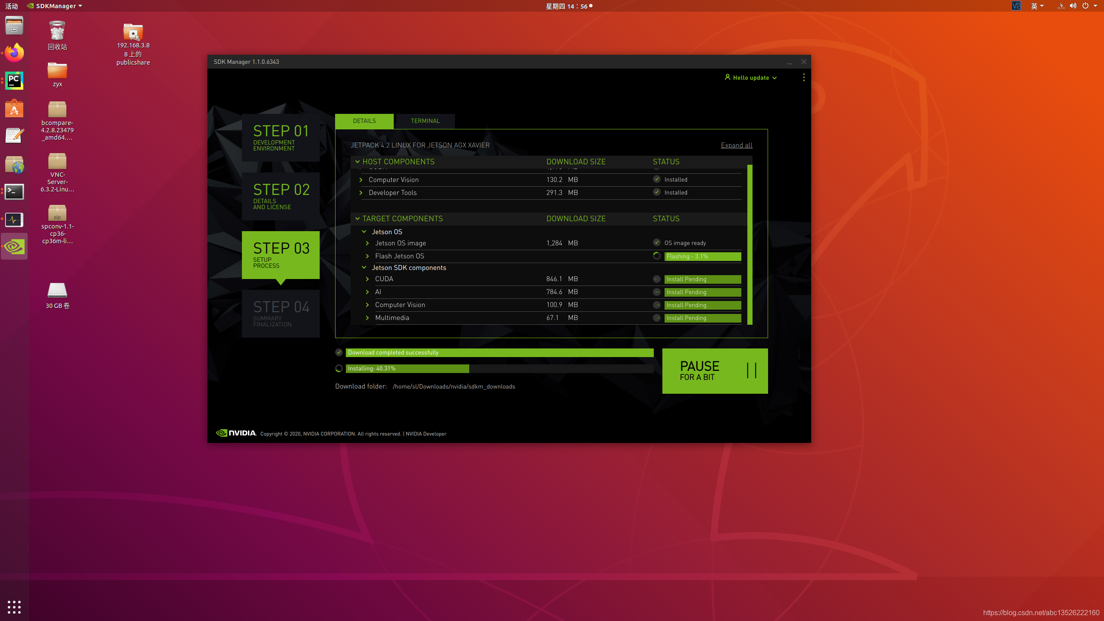Viewport: 1104px width, 621px height.
Task: Open Hello update account dropdown
Action: [751, 78]
